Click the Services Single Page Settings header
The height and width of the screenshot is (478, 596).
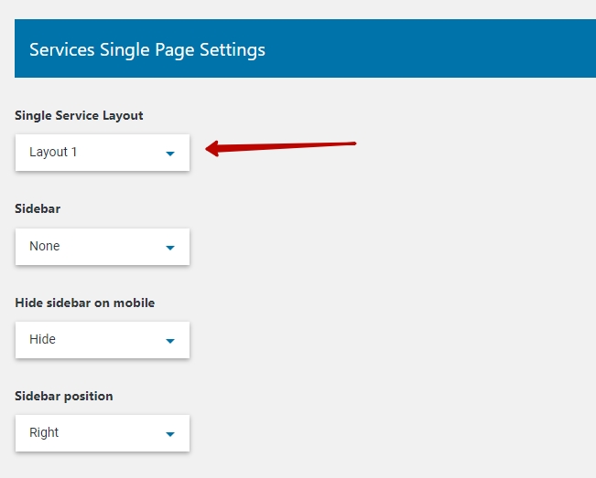click(x=147, y=49)
